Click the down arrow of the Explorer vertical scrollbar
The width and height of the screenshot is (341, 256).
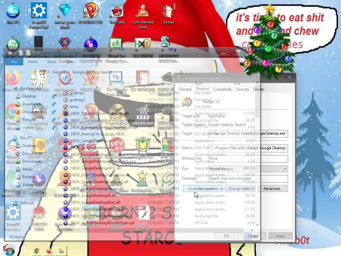(257, 225)
